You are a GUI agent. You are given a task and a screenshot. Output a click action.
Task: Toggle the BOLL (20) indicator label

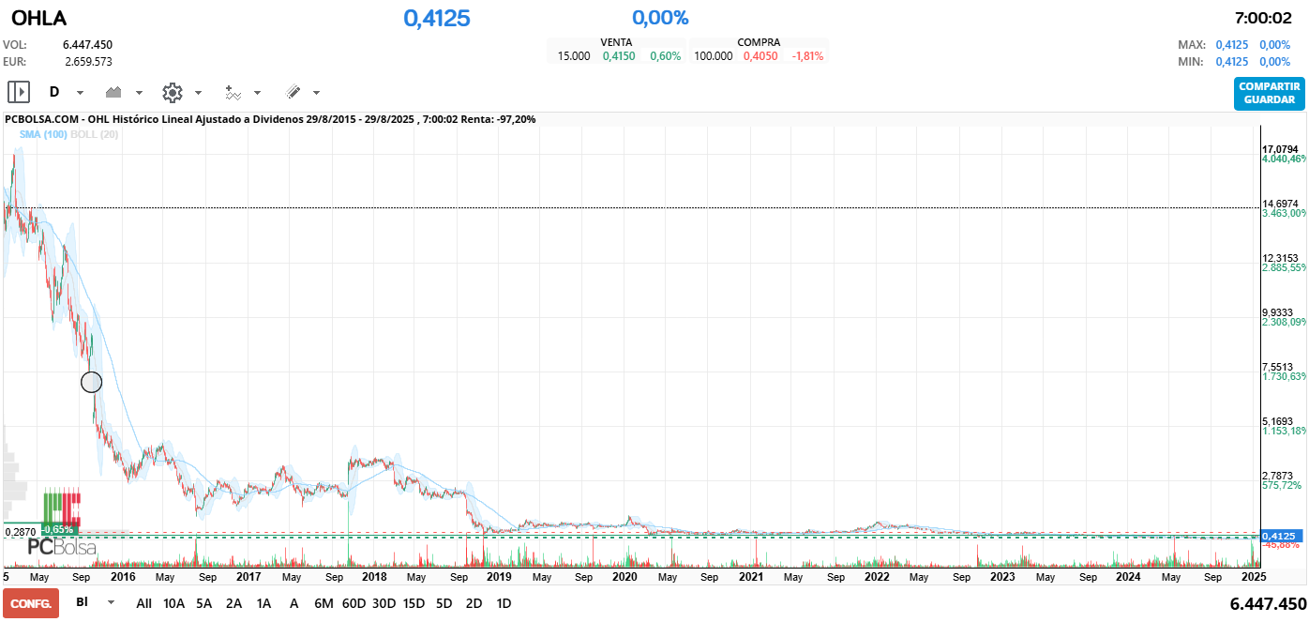click(x=95, y=134)
